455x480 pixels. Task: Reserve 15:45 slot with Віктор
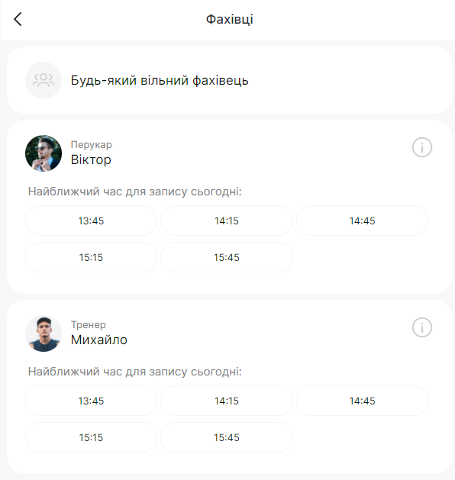227,257
